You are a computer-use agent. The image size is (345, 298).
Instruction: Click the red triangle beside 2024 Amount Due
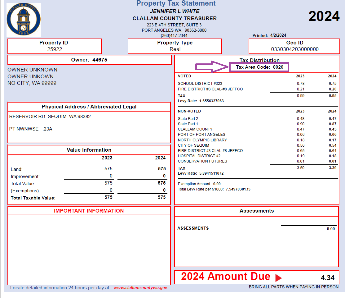(x=278, y=278)
